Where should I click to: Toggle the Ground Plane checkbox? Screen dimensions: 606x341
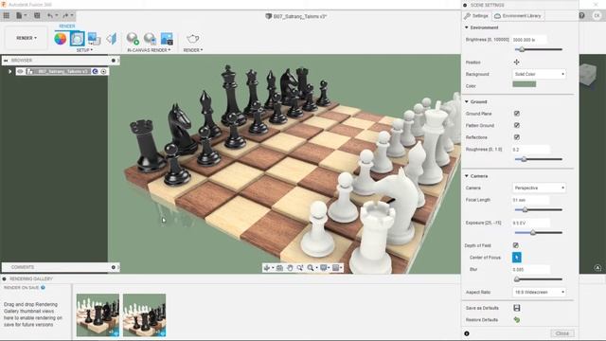tap(516, 114)
